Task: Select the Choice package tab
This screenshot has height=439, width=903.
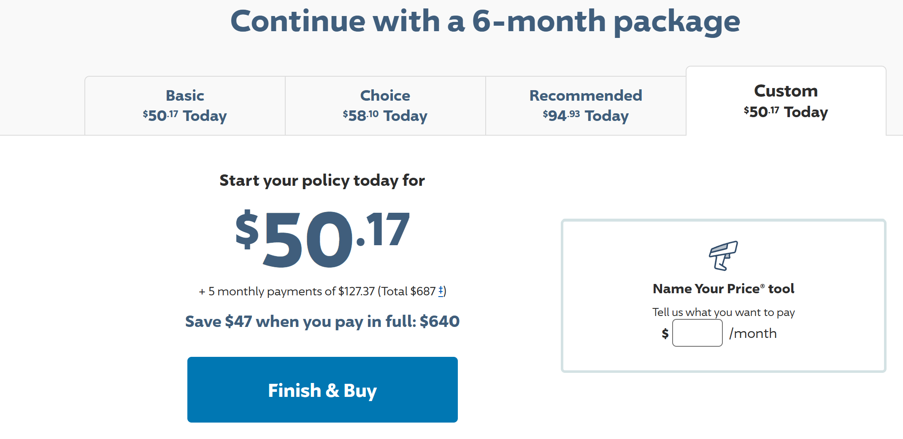Action: [x=385, y=105]
